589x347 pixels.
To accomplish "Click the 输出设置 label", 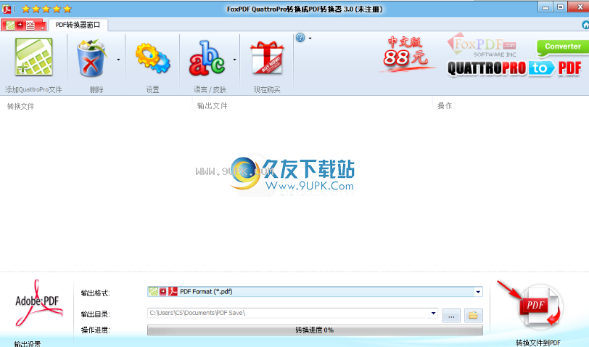I will 28,343.
